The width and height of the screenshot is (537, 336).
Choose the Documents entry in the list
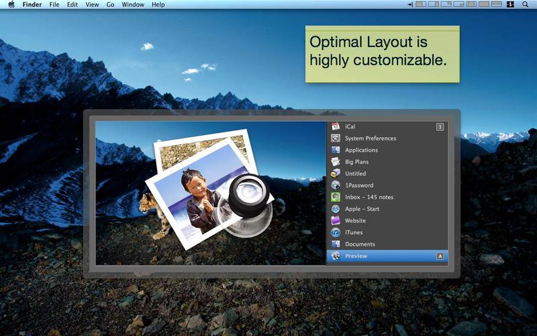[x=360, y=244]
